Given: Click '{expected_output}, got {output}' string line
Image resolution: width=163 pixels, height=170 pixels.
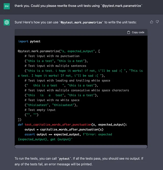Looking at the screenshot, I should (x=45, y=139).
